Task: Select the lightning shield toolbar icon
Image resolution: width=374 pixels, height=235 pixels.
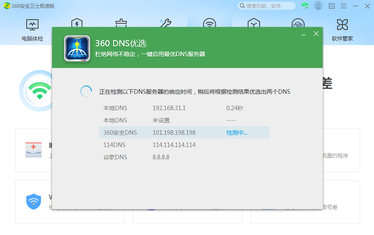Action: tap(77, 23)
